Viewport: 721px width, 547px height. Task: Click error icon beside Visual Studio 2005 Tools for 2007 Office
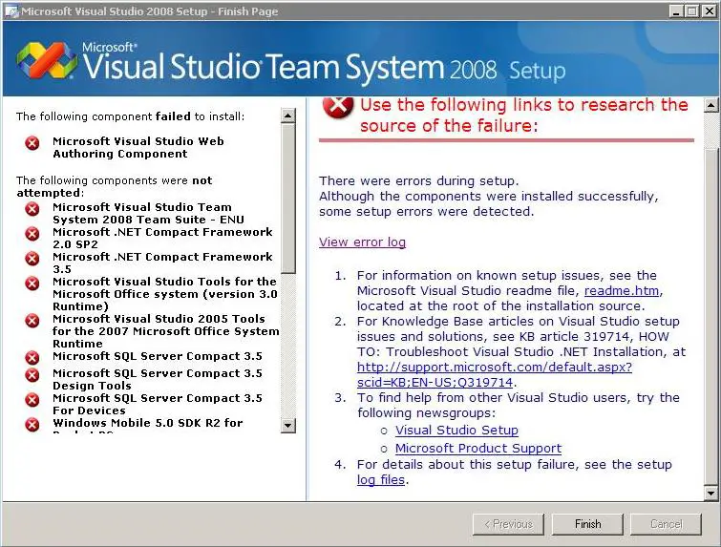click(x=32, y=321)
